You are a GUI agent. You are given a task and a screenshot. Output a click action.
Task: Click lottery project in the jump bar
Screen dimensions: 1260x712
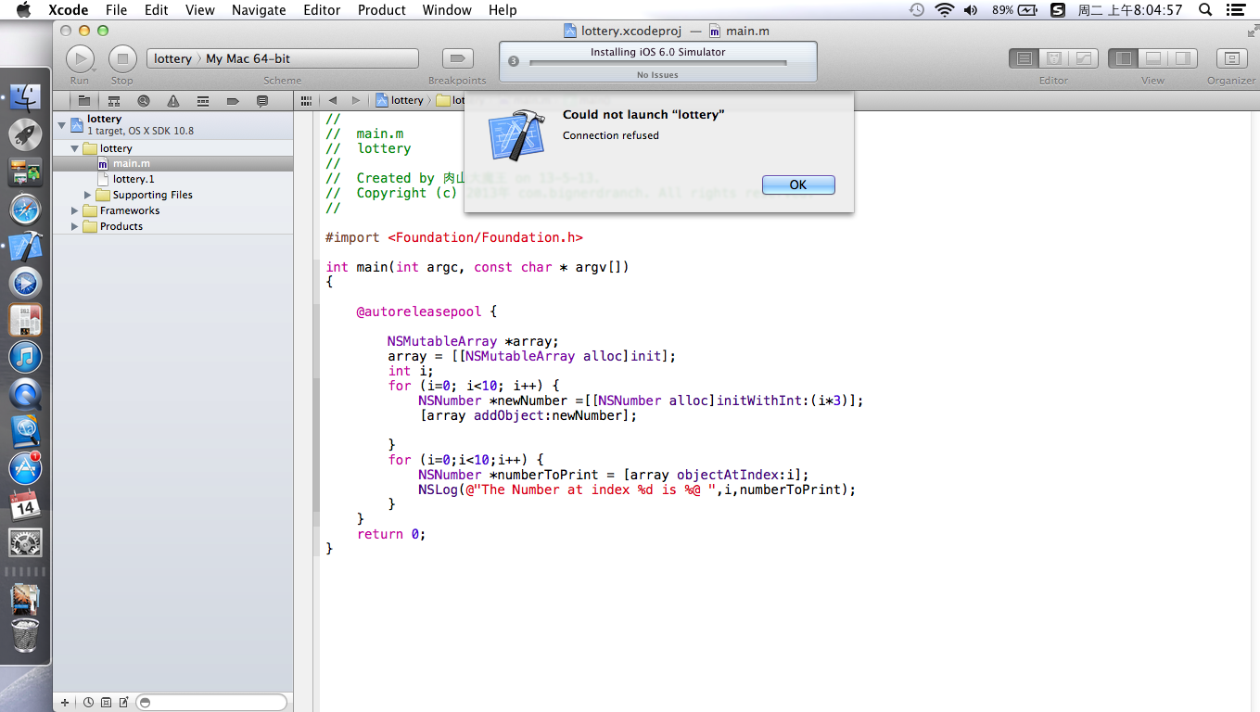point(400,100)
